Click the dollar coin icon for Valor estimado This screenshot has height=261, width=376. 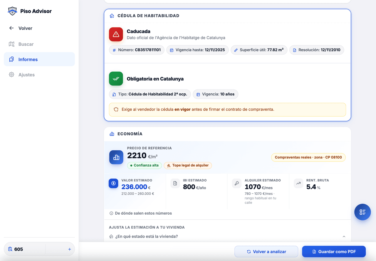pos(113,183)
